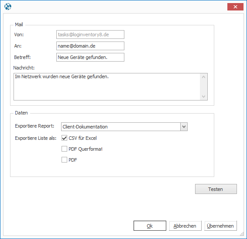
Task: Select the Client-Dokumentation combo box
Action: coord(124,127)
